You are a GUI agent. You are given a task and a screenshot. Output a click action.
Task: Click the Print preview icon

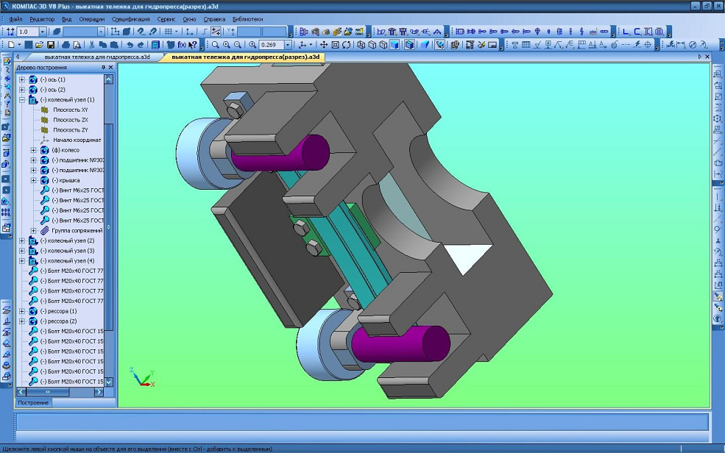click(78, 45)
